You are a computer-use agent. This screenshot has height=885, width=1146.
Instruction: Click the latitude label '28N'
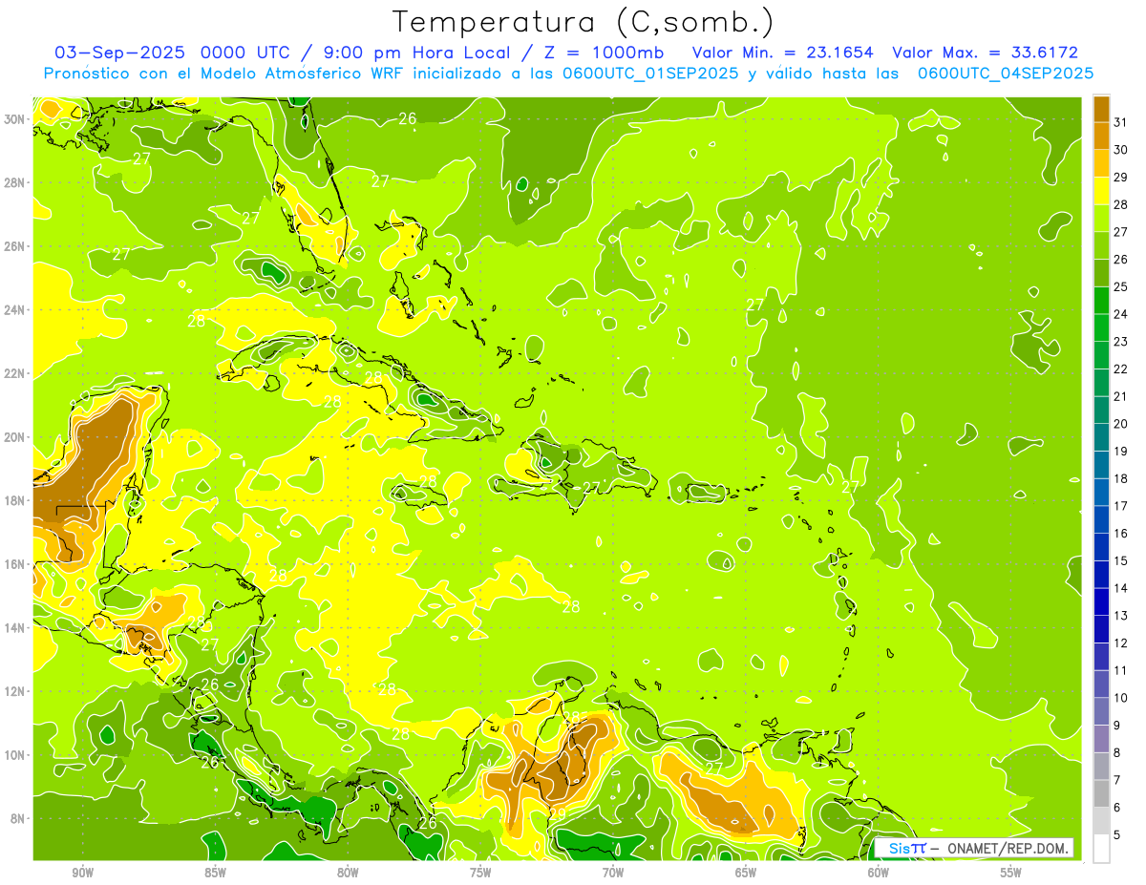click(x=16, y=182)
